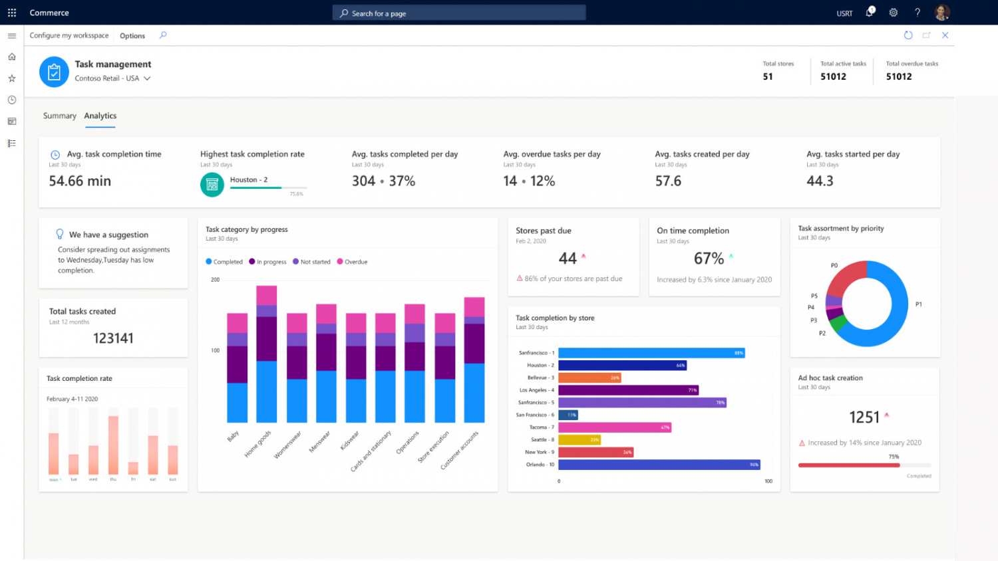This screenshot has height=561, width=998.
Task: Click the Houston - 2 store icon
Action: tap(212, 185)
